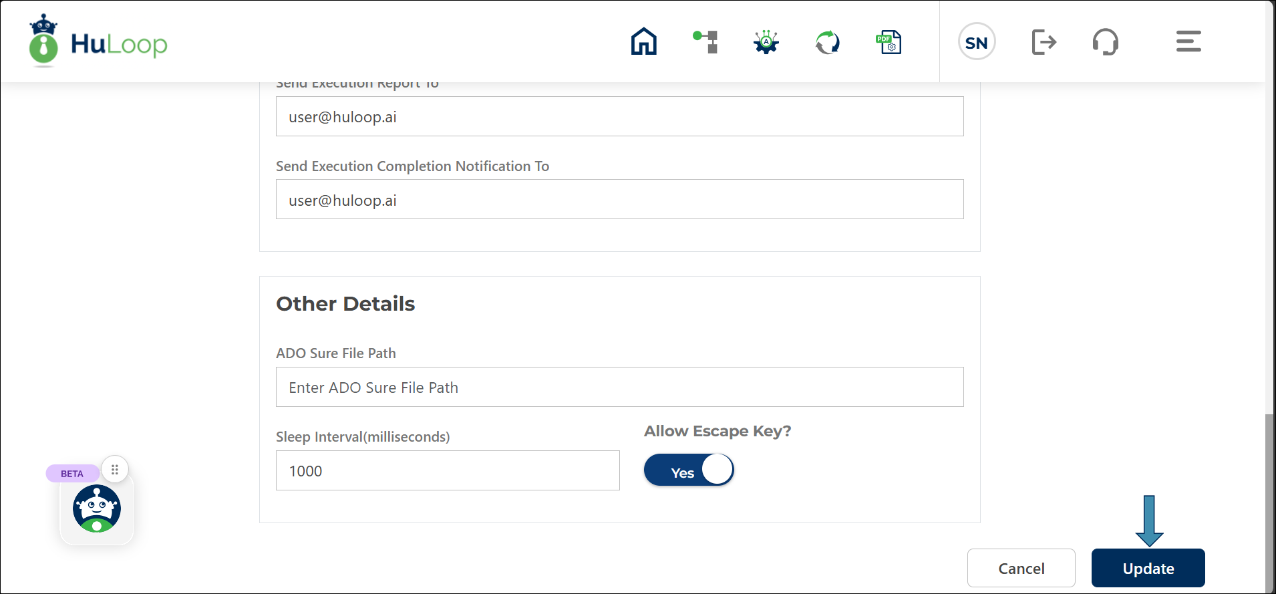The height and width of the screenshot is (594, 1276).
Task: Click the Sleep Interval milliseconds field
Action: point(447,470)
